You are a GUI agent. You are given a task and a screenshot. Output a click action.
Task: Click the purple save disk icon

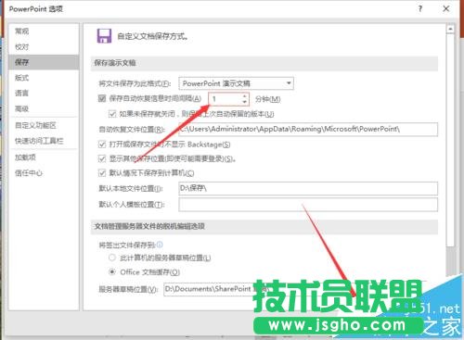click(104, 36)
